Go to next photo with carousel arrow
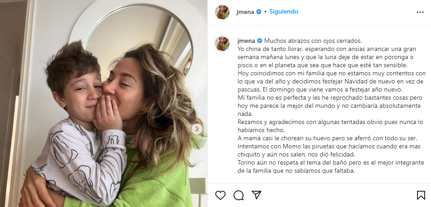431x207 pixels. (197, 129)
